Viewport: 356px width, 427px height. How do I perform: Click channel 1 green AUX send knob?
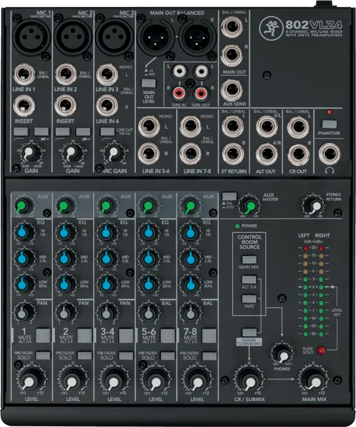point(23,206)
